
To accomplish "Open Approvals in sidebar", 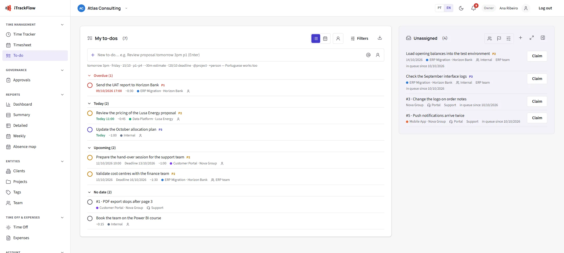I will [x=35, y=80].
